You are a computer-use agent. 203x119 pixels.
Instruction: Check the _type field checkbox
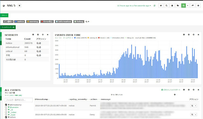pos(6,115)
